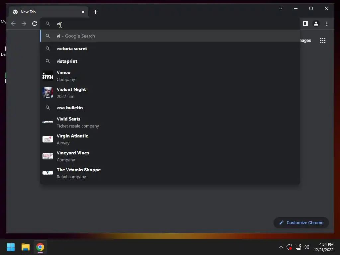Click the Vitamin Shoppe logo thumbnail

[x=48, y=173]
